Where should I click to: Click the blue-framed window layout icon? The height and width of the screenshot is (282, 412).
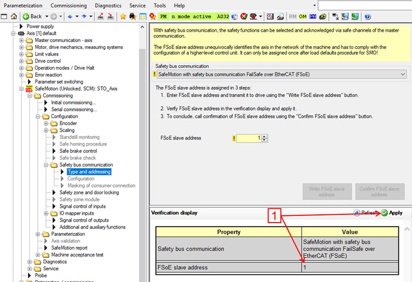[143, 17]
